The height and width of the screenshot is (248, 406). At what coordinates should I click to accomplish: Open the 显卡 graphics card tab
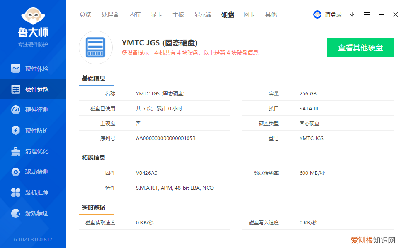pos(156,14)
